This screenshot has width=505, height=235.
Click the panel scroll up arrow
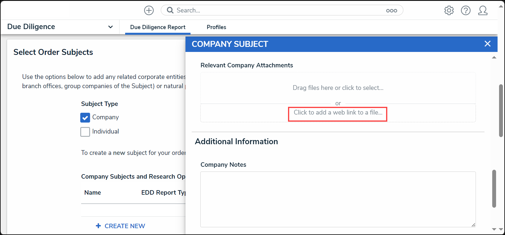tap(494, 57)
